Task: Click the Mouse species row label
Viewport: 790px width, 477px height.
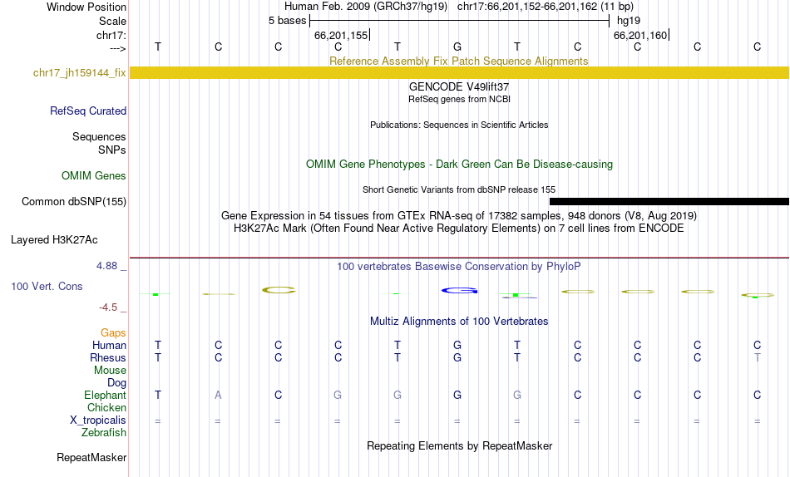Action: 110,371
